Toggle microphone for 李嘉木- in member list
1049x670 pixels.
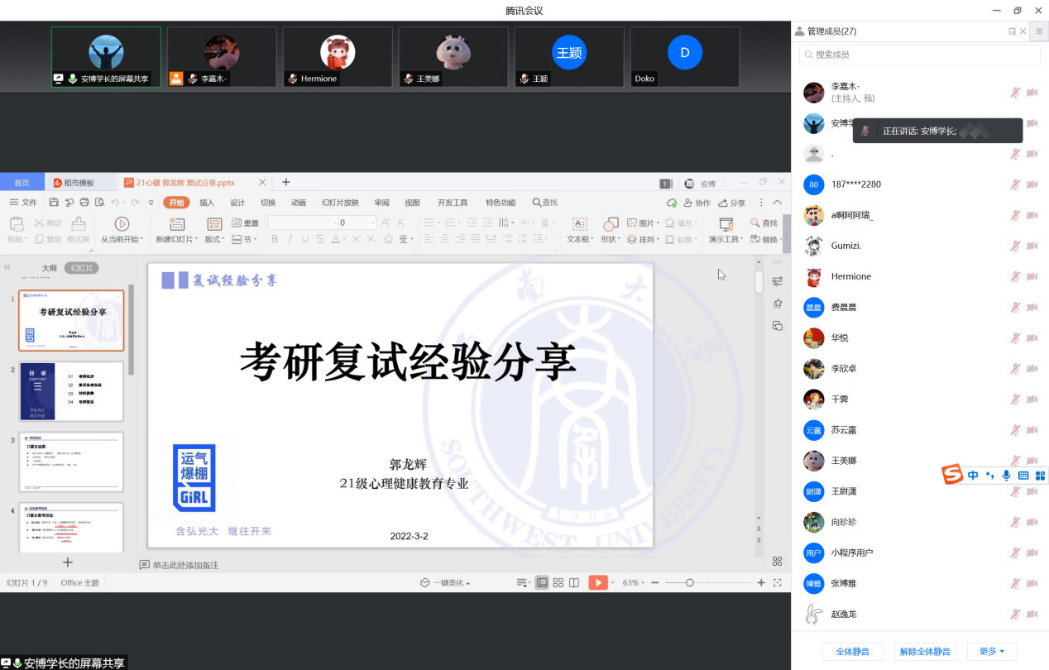coord(1015,93)
